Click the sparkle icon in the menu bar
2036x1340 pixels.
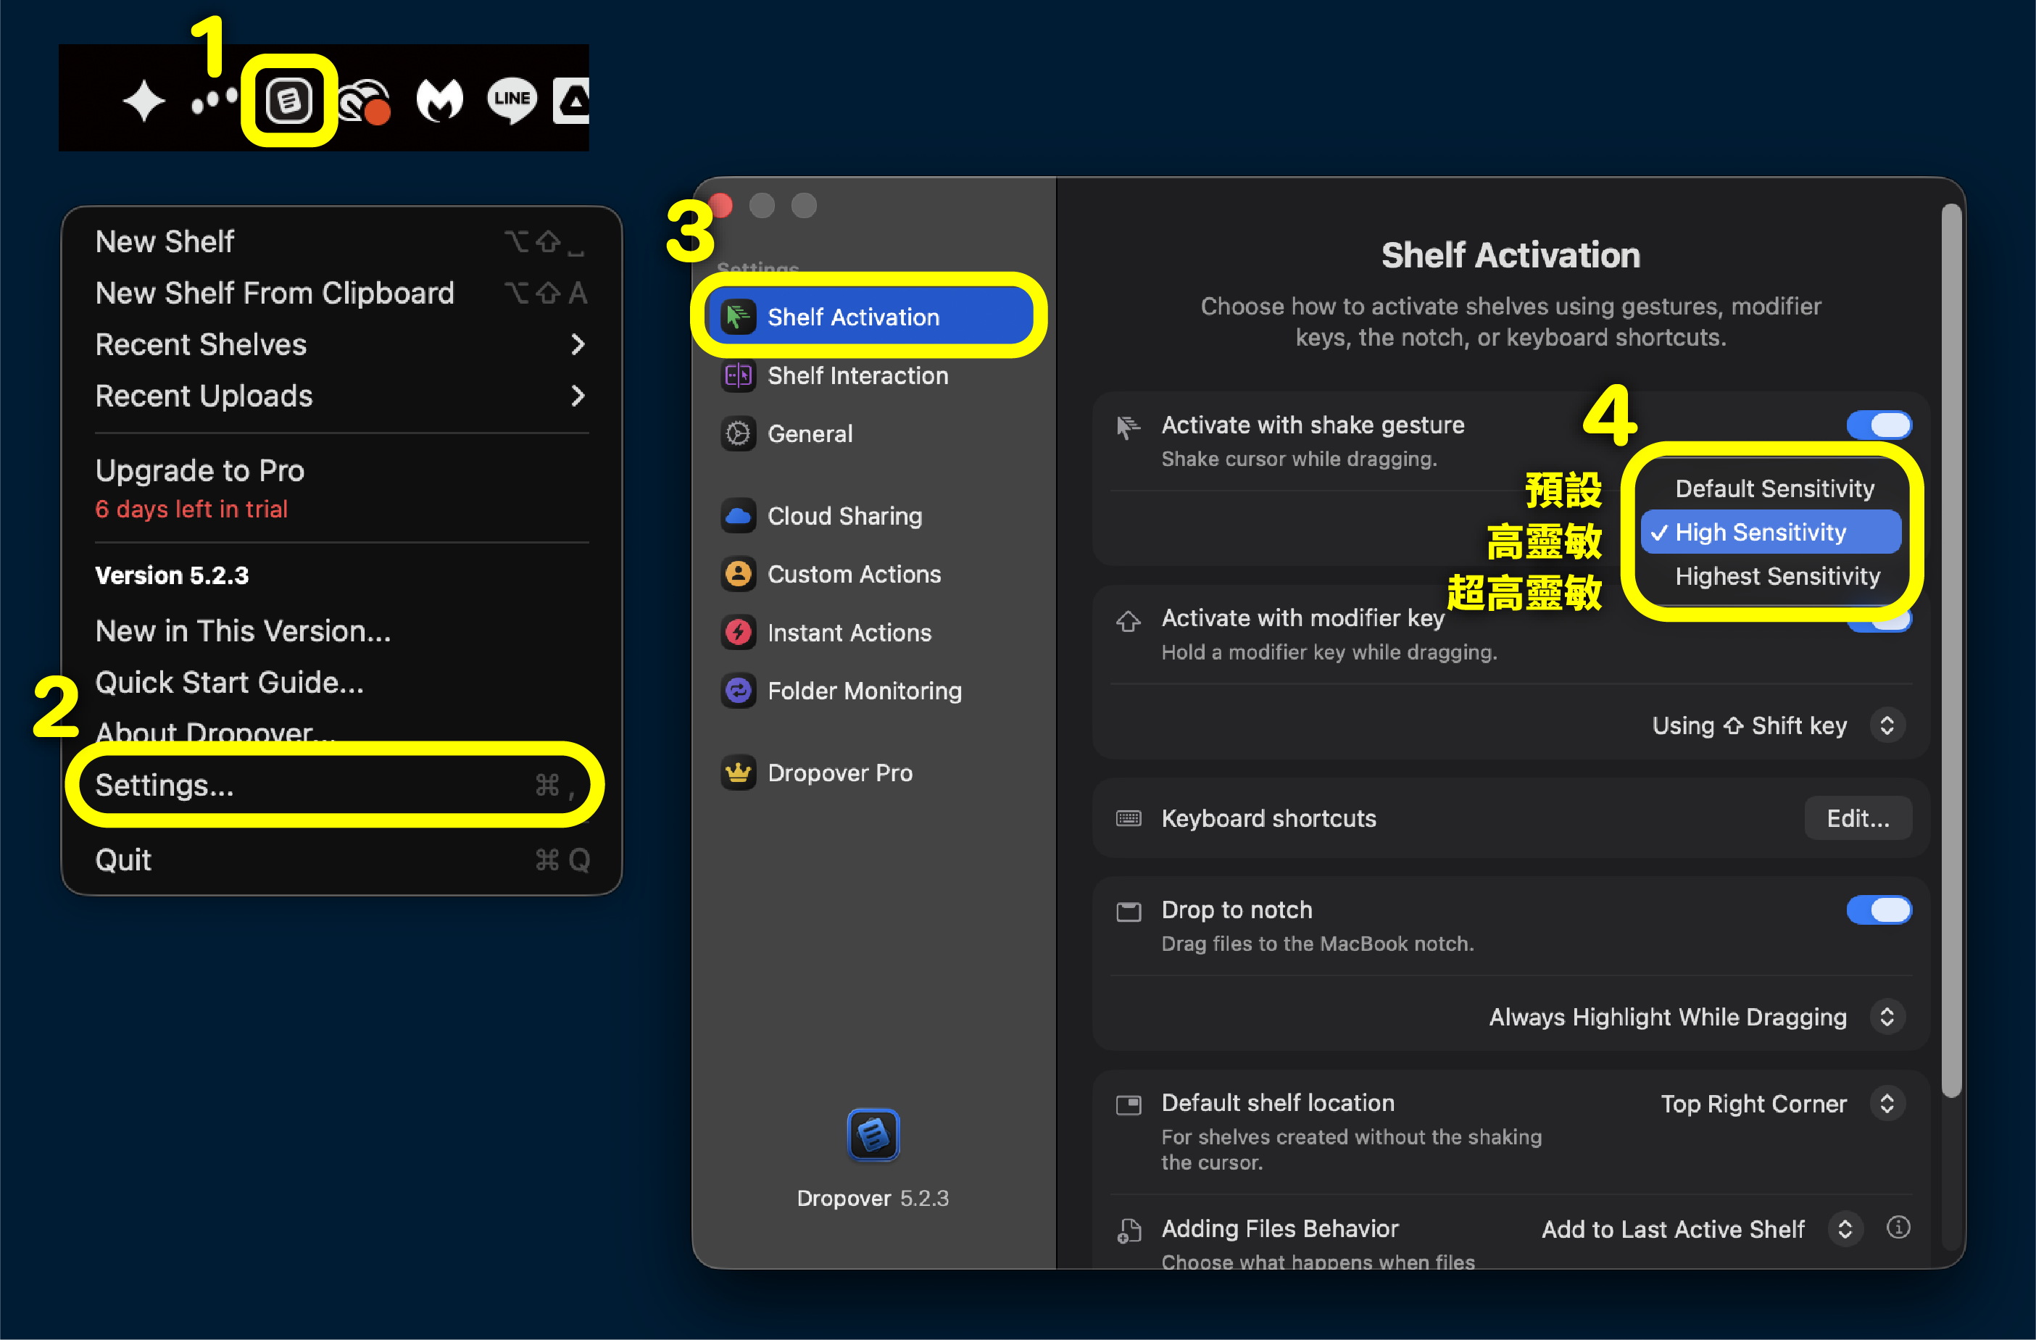[x=144, y=101]
